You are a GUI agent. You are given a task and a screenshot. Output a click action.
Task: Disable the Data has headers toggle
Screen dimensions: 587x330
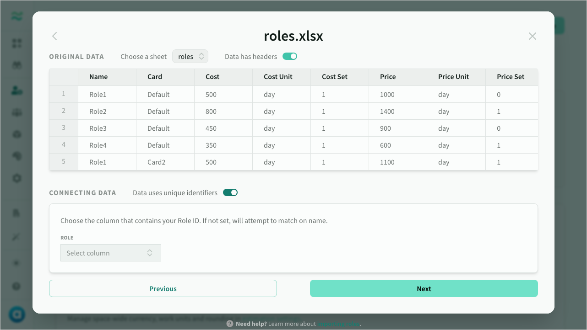point(290,57)
